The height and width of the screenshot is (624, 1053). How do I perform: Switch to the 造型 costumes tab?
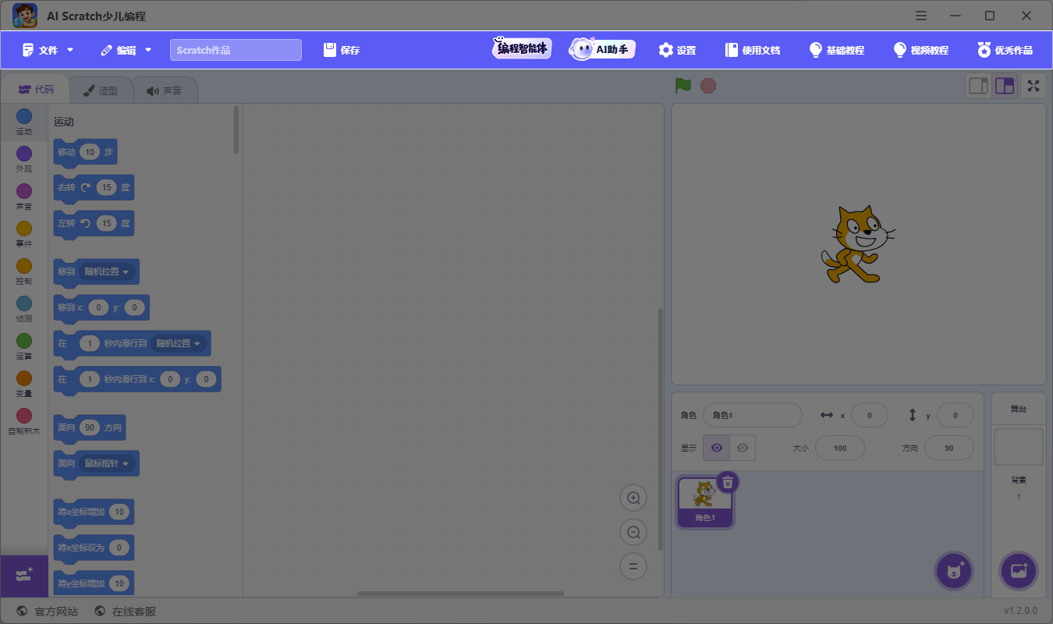tap(101, 90)
